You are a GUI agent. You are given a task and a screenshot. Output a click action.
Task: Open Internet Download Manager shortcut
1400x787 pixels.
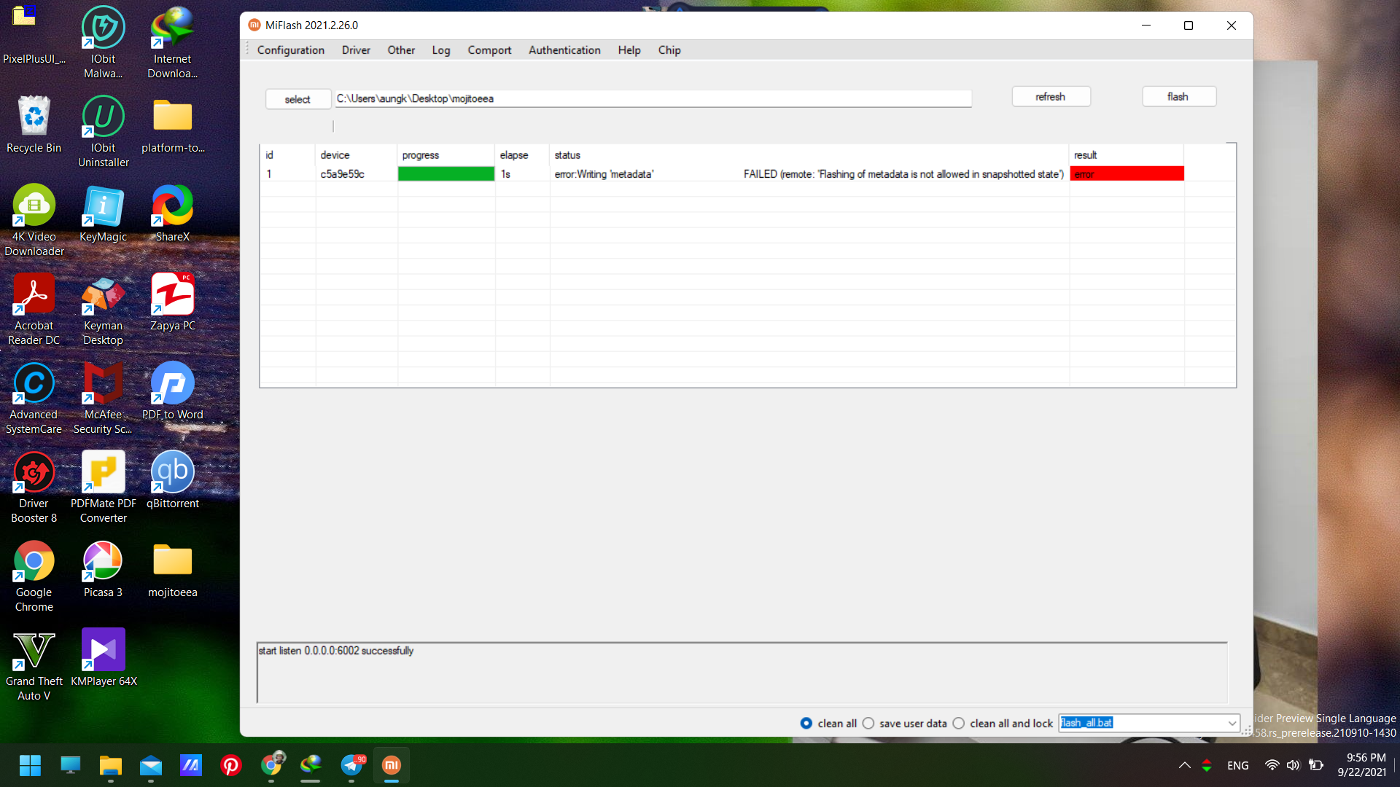coord(173,42)
